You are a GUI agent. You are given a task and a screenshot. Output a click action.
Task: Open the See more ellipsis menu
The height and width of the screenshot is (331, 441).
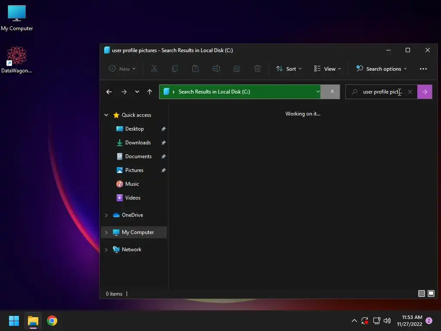tap(423, 69)
